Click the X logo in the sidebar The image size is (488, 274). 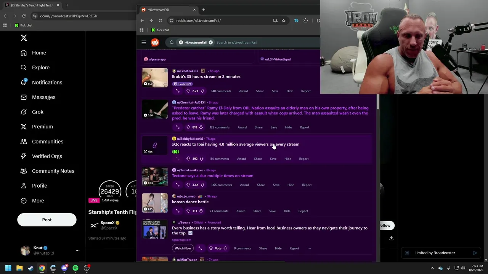click(x=24, y=38)
